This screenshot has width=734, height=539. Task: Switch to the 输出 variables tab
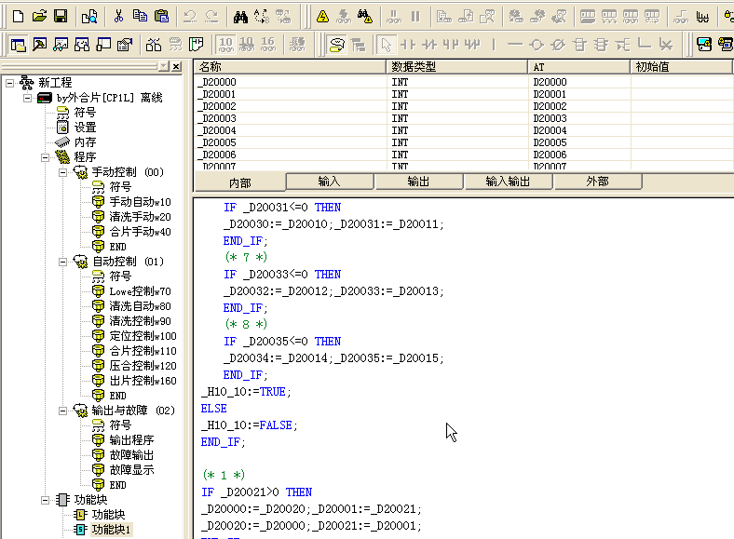pyautogui.click(x=418, y=182)
